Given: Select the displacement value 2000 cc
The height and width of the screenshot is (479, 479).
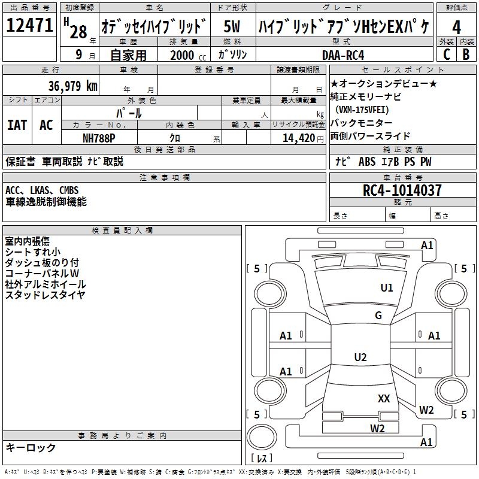Looking at the screenshot, I should pos(188,55).
